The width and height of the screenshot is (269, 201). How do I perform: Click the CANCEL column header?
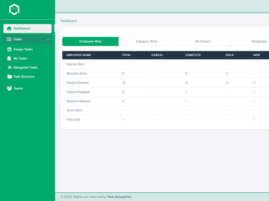pos(157,55)
